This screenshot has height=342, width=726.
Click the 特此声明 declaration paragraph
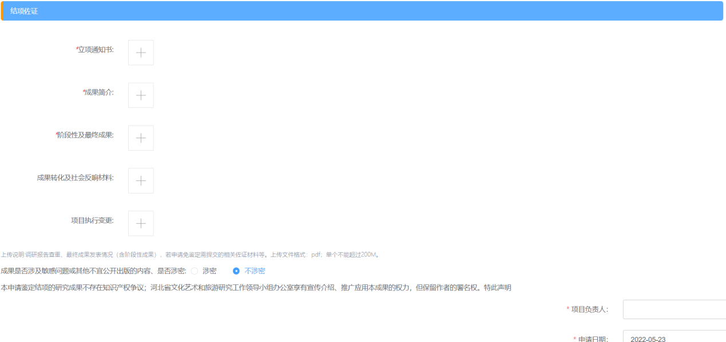point(256,288)
